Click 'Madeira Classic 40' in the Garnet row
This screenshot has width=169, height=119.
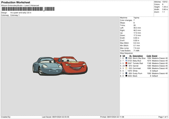point(160,66)
